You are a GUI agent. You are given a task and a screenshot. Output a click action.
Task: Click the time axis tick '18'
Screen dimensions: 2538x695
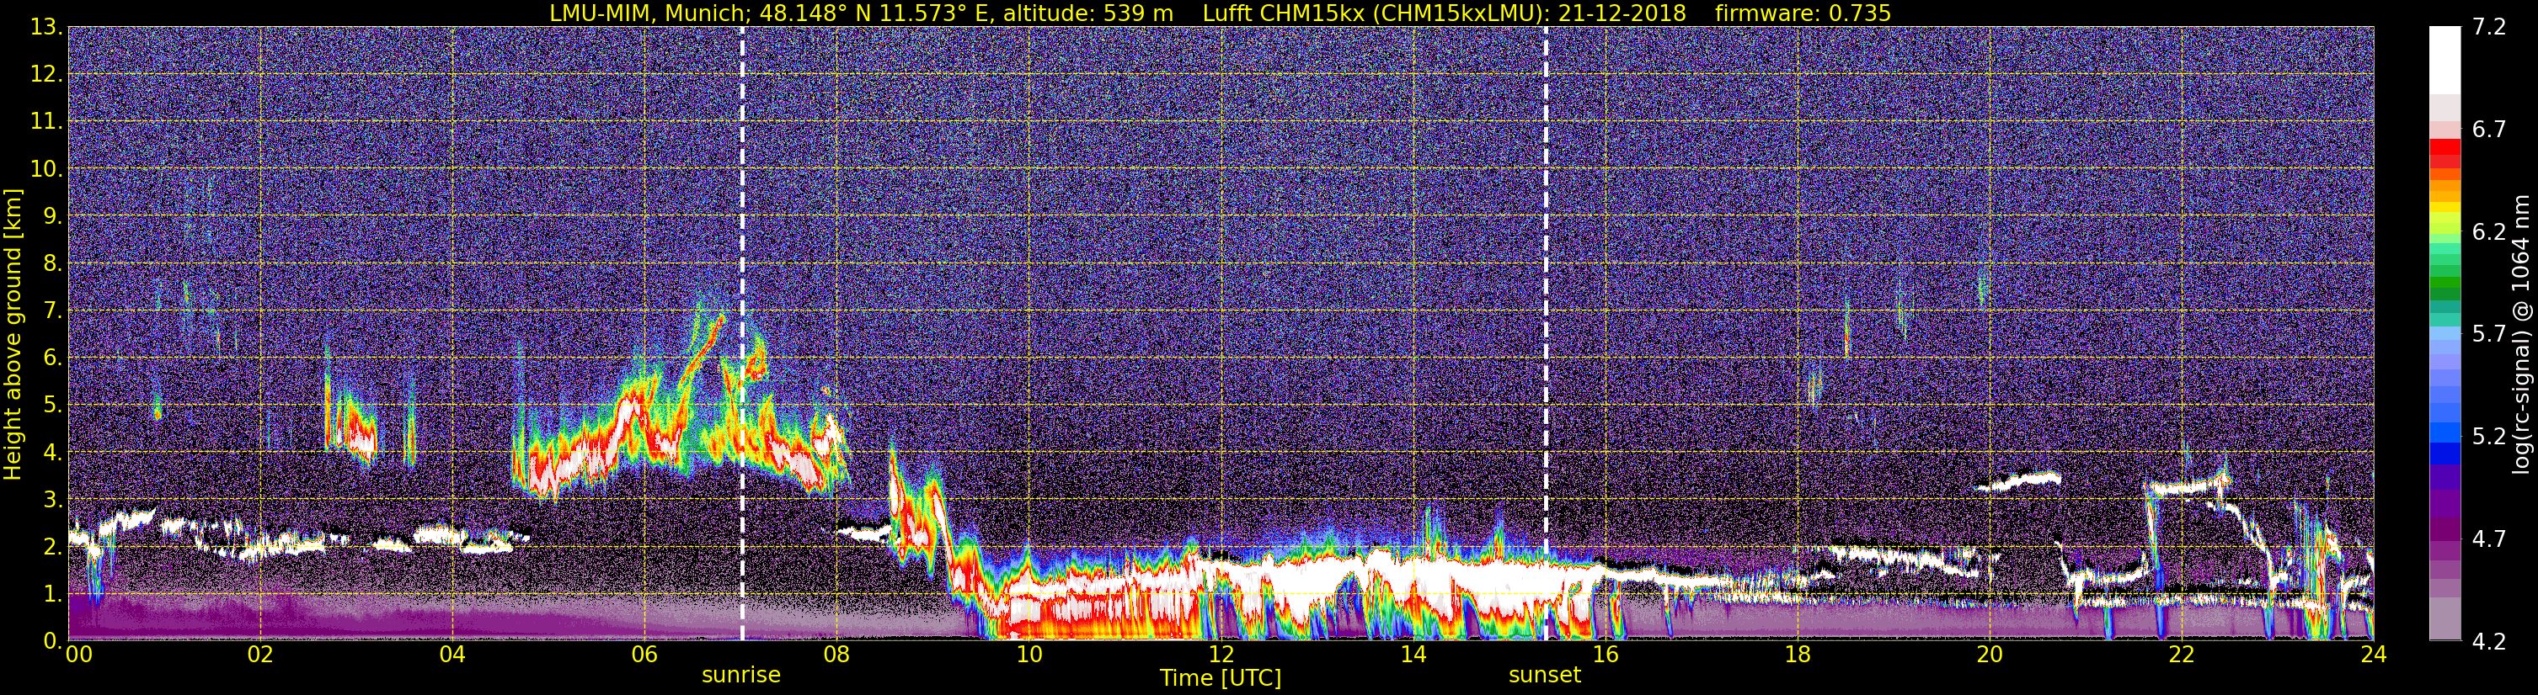tap(1797, 655)
